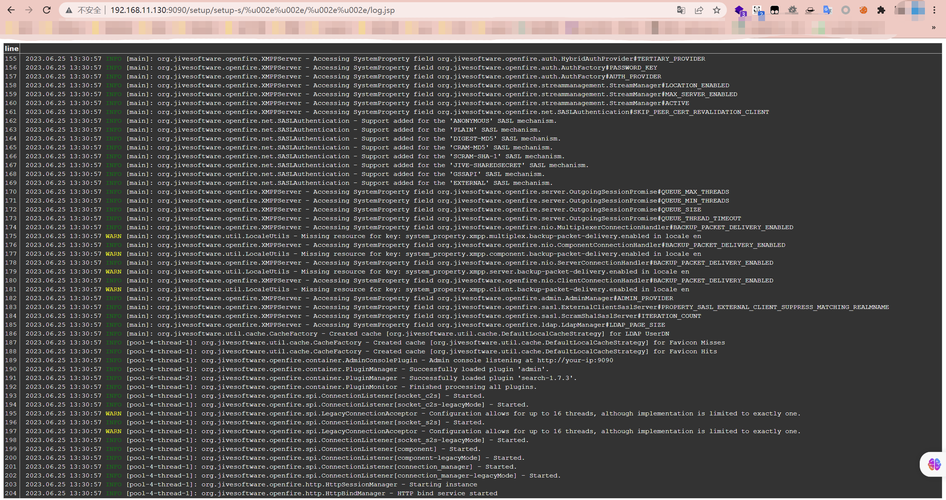Click the 'line' column header

pyautogui.click(x=11, y=48)
